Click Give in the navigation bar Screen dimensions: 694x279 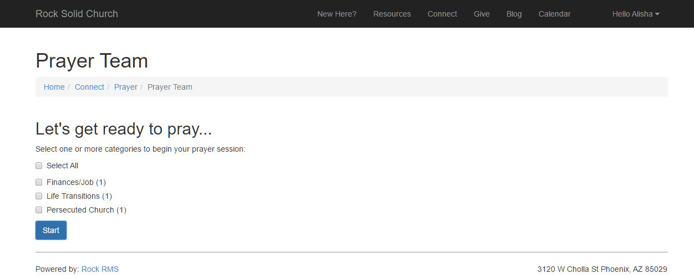(482, 14)
